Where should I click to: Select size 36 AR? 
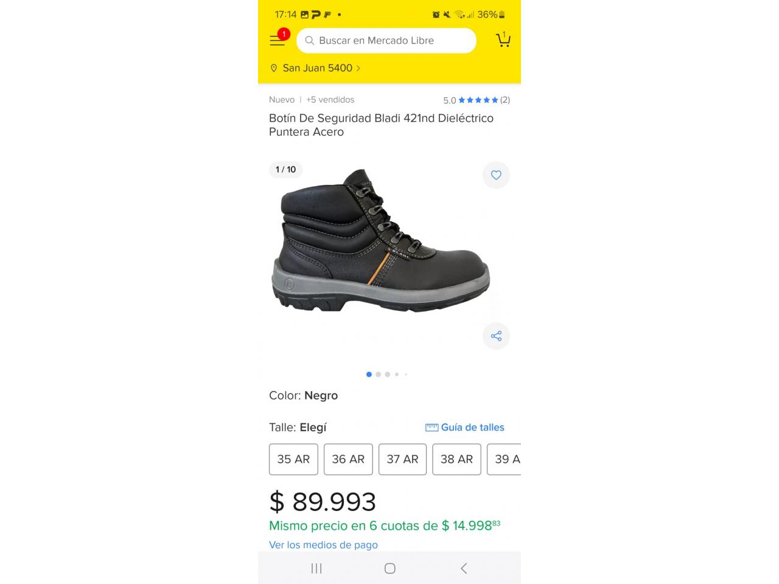[x=348, y=459]
